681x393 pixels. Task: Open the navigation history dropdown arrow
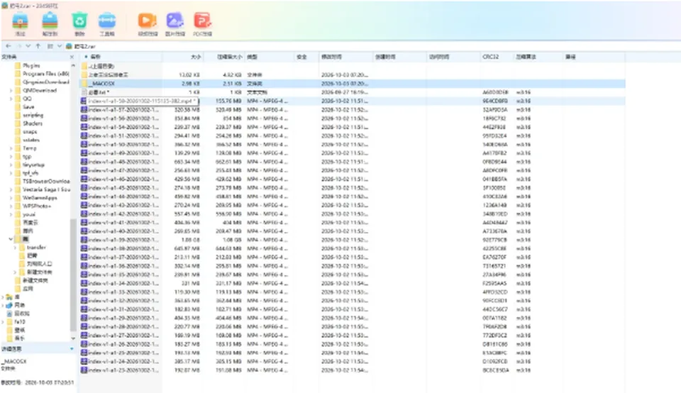point(28,46)
